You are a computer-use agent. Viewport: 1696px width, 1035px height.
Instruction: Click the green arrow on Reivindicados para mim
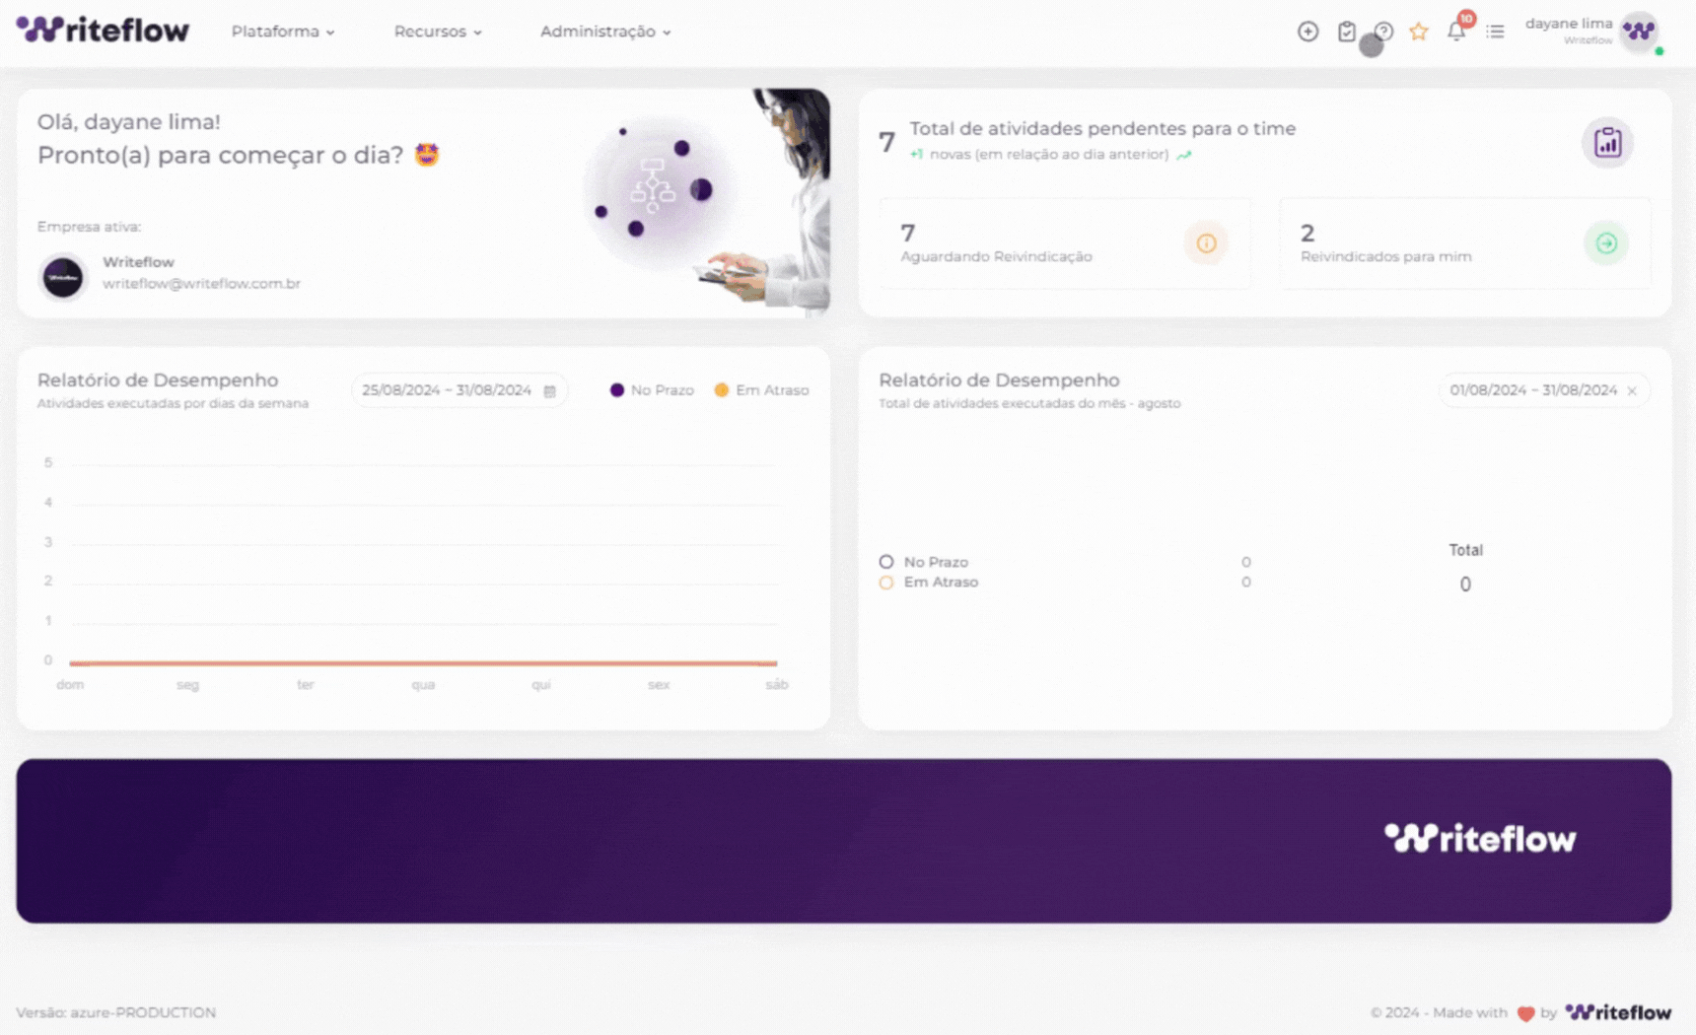pos(1605,243)
